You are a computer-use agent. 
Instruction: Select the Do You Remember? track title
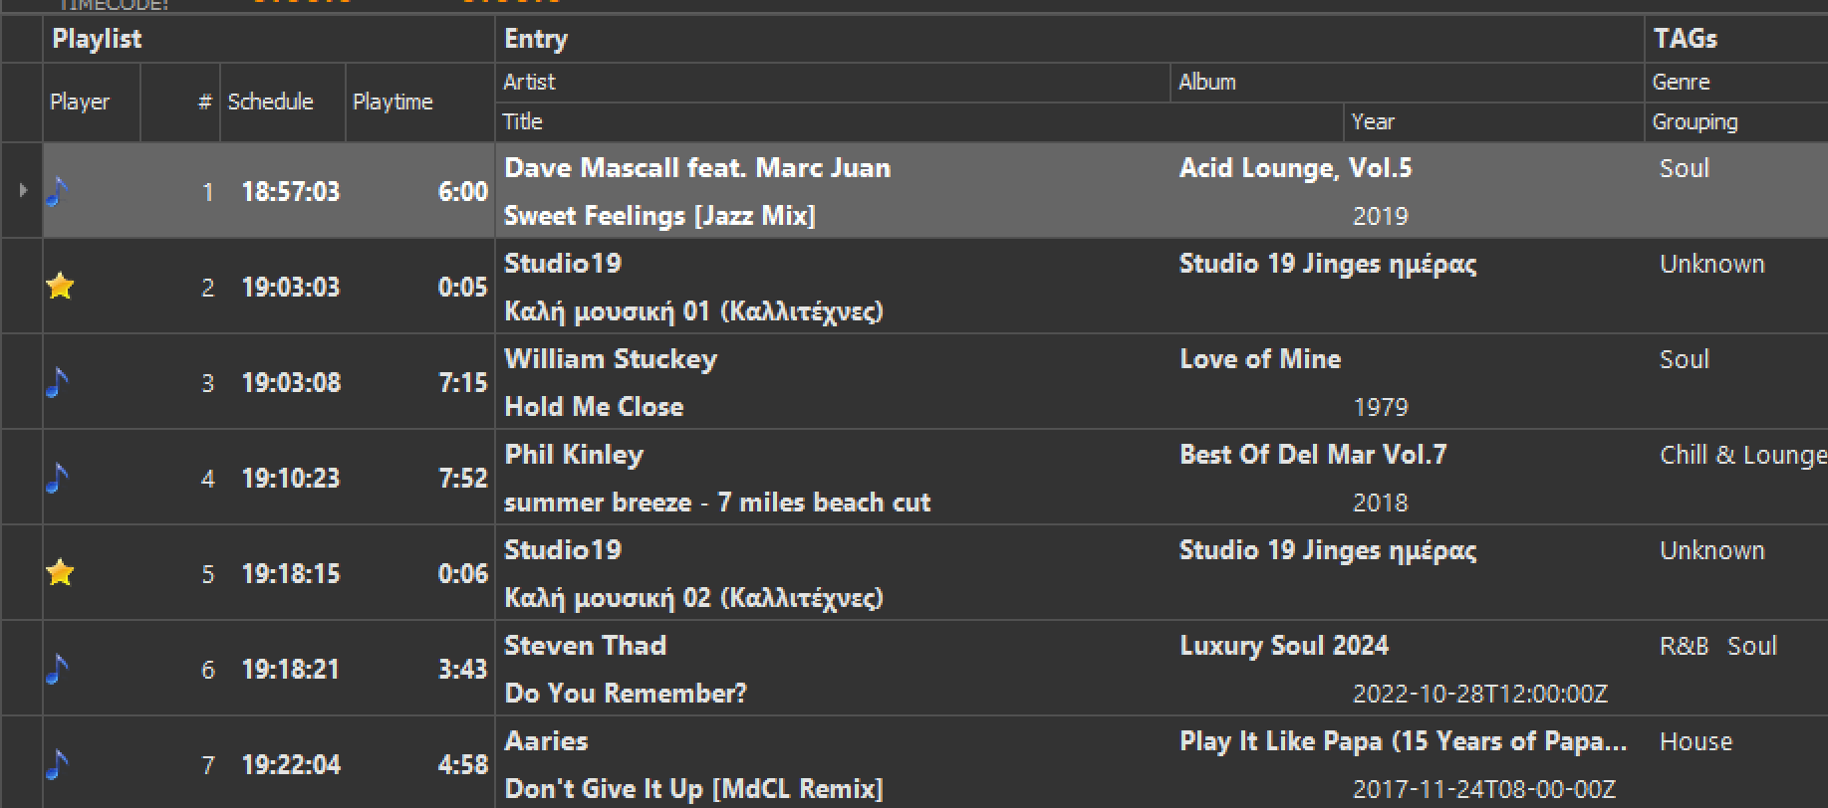pyautogui.click(x=626, y=694)
